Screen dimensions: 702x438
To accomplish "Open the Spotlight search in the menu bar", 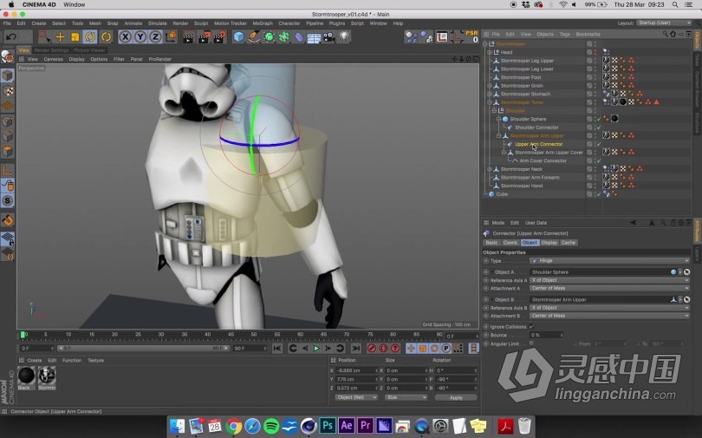I will coord(674,4).
